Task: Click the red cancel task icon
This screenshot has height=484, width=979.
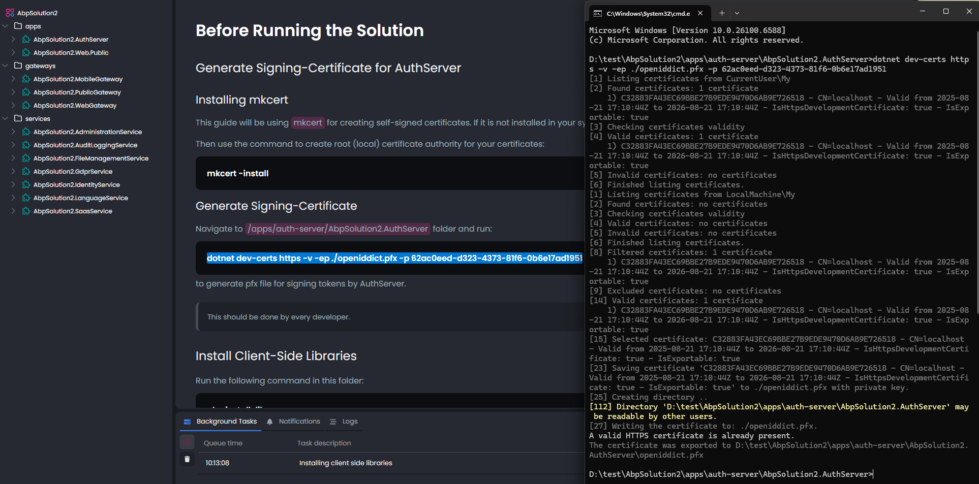Action: point(187,442)
